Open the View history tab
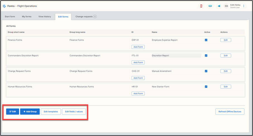The height and width of the screenshot is (136, 253). pyautogui.click(x=45, y=17)
